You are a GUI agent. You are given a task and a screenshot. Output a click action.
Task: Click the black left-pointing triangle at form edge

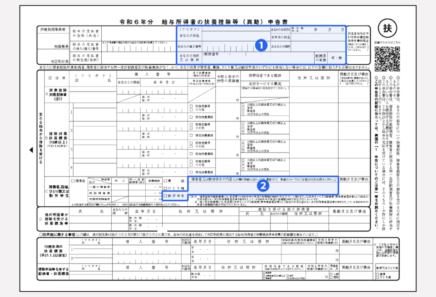pos(31,150)
